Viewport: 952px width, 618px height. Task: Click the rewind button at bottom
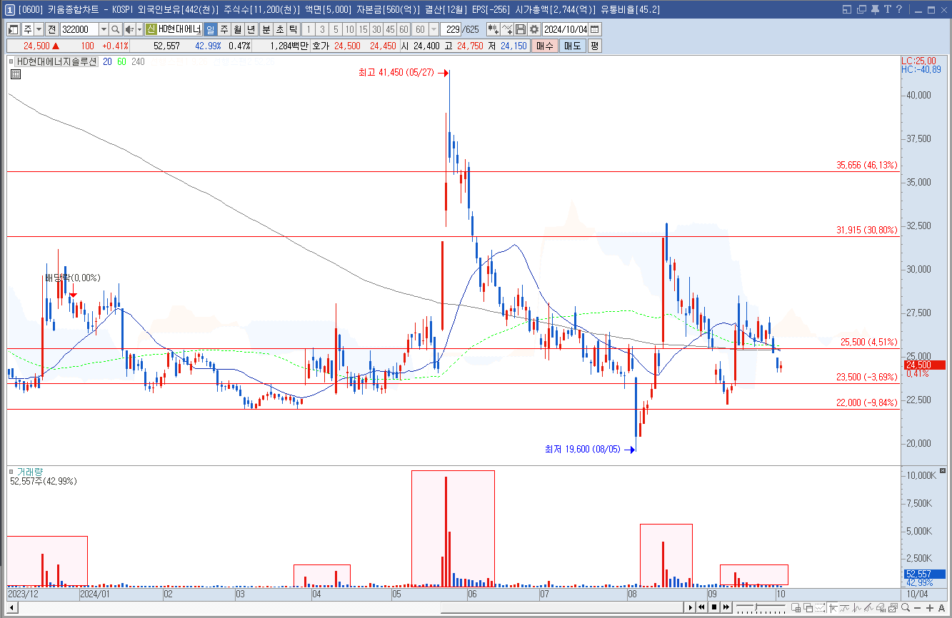[701, 607]
